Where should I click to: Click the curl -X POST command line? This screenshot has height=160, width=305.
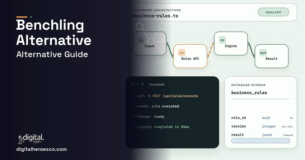pyautogui.click(x=165, y=96)
